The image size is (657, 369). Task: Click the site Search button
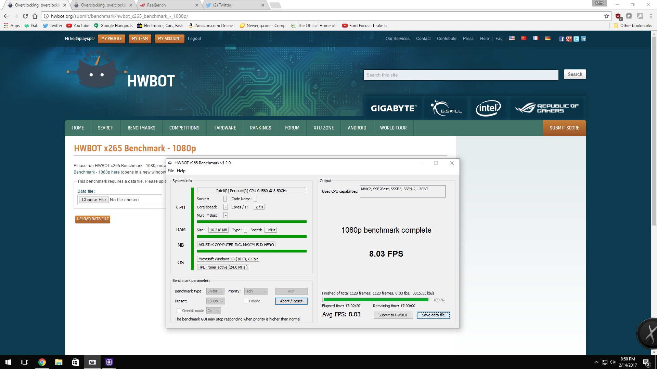[575, 74]
